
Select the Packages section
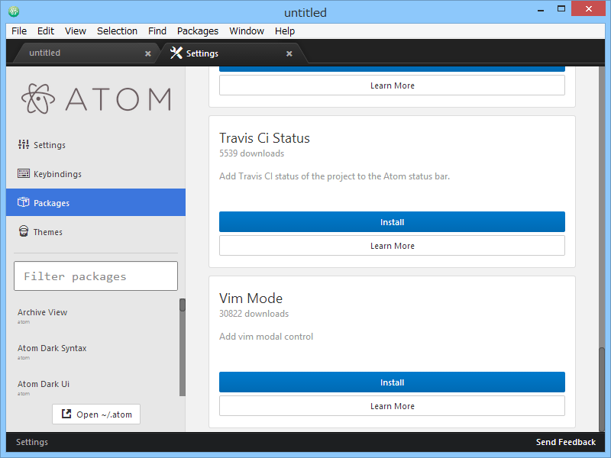click(x=96, y=202)
